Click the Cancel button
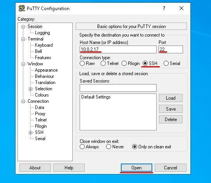Viewport: 211px width, 183px height. tap(171, 168)
